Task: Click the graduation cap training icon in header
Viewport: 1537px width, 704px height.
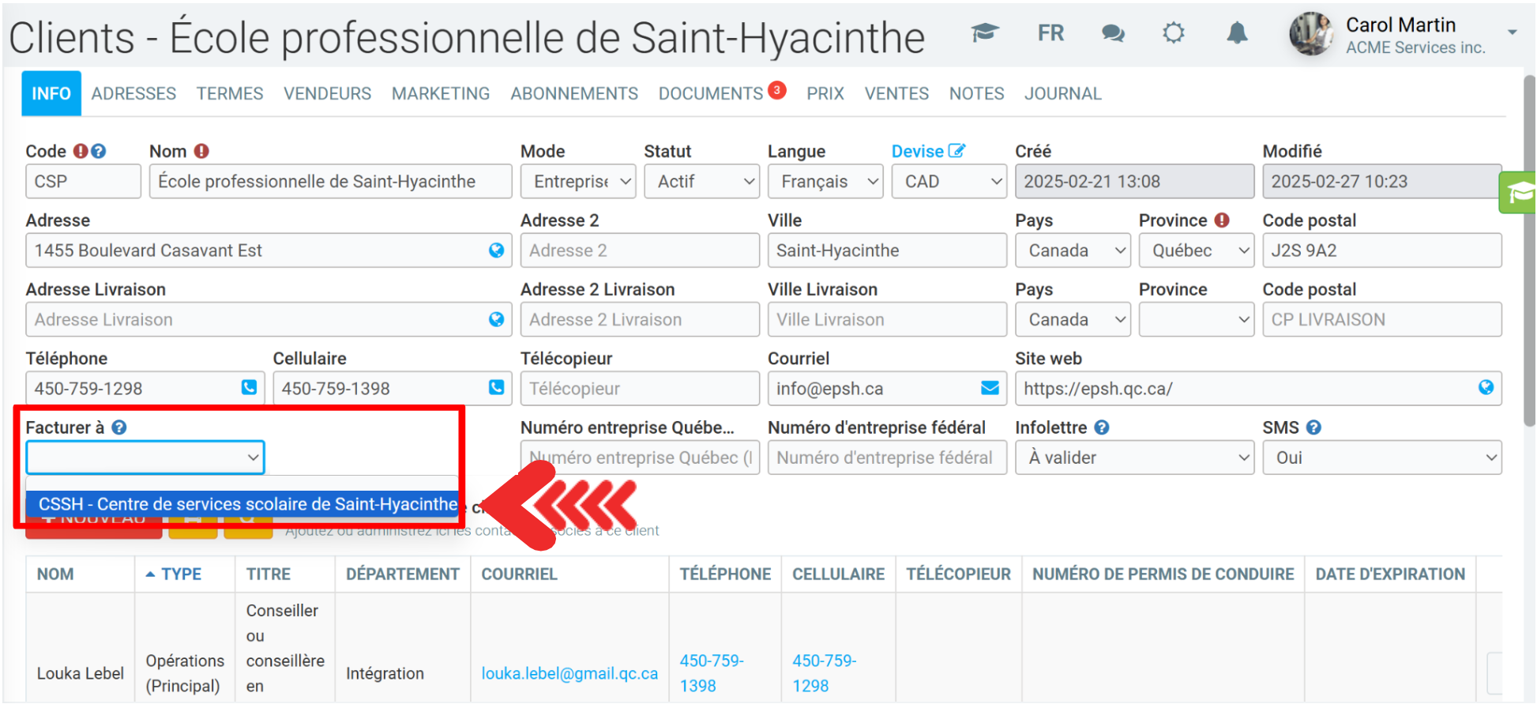Action: [x=985, y=33]
